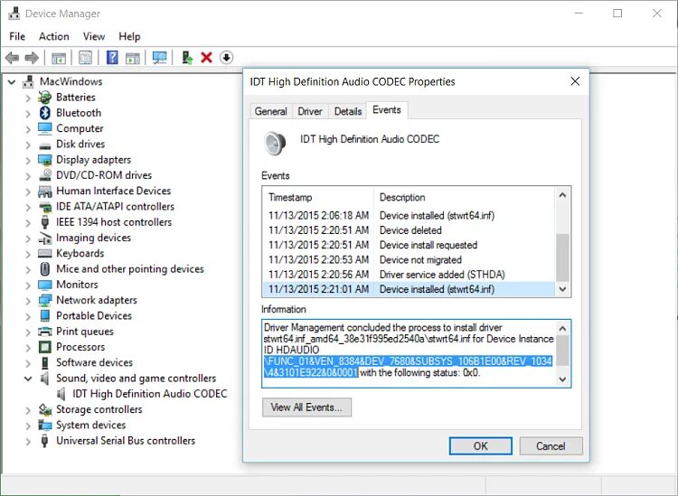Viewport: 678px width, 496px height.
Task: Select the 2:06:18 AM Device installed event
Action: (x=409, y=216)
